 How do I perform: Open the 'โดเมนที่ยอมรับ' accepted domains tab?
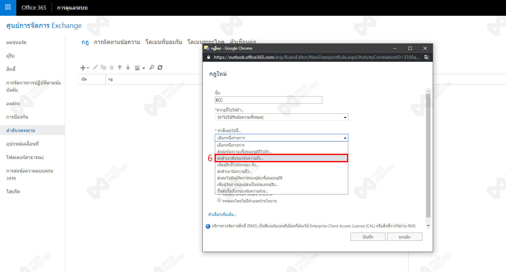click(164, 42)
